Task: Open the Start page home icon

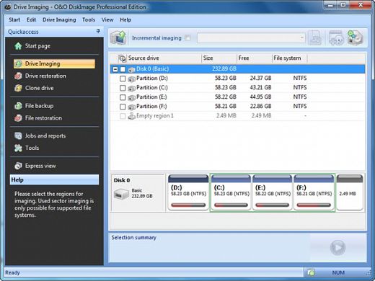Action: (18, 46)
